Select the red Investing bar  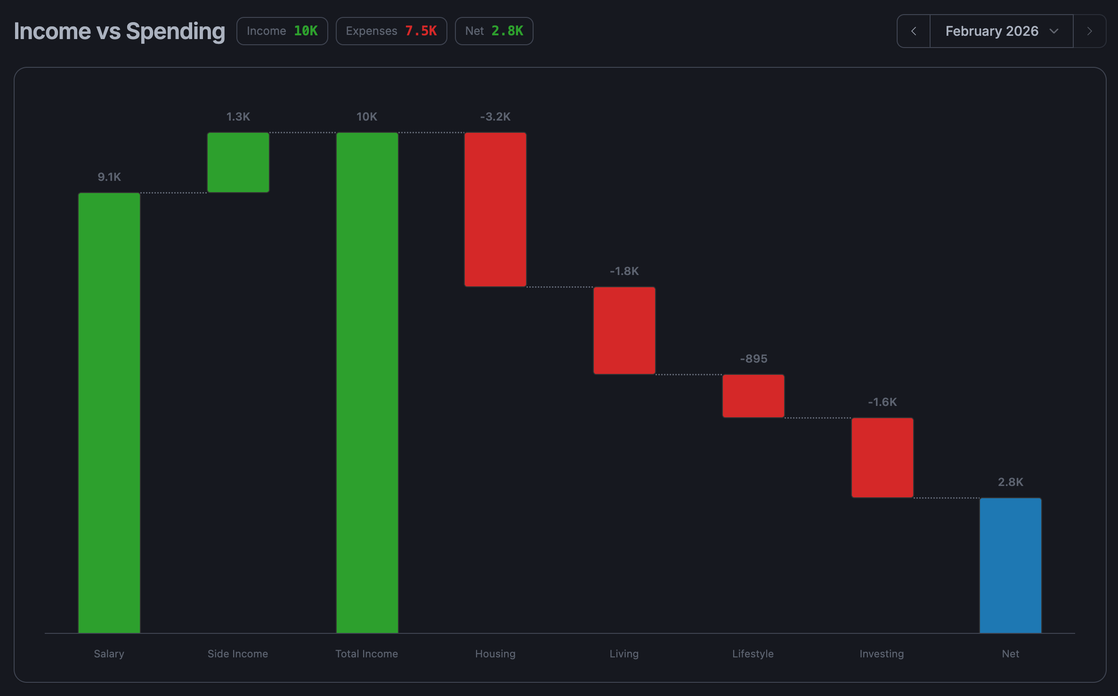click(882, 457)
